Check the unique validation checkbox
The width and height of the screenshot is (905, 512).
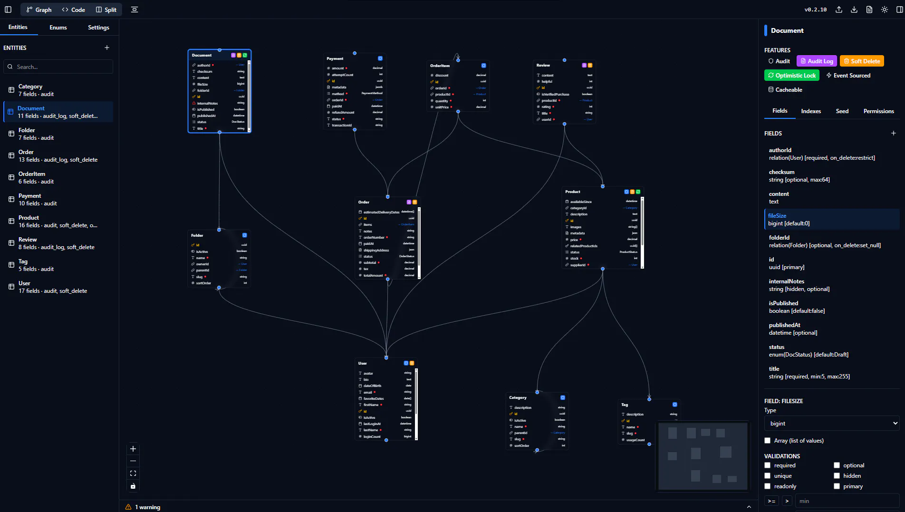(767, 476)
